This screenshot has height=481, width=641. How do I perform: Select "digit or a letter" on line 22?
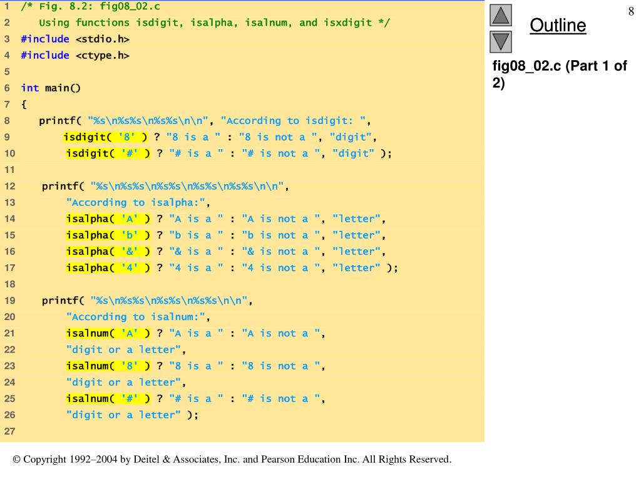click(x=123, y=349)
